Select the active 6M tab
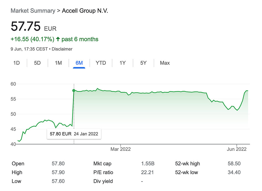This screenshot has width=262, height=191. (79, 63)
